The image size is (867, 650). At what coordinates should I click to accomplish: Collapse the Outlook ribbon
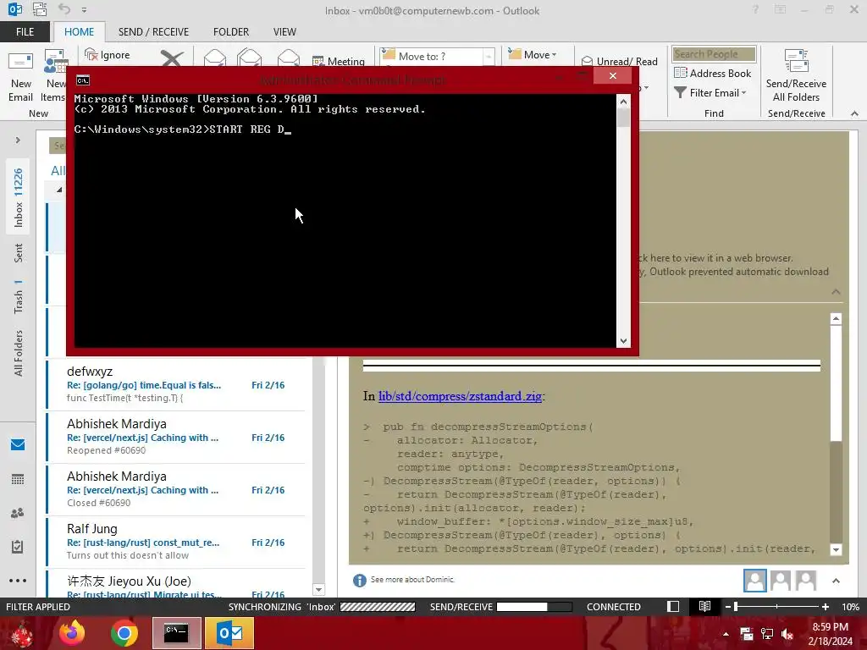coord(854,113)
